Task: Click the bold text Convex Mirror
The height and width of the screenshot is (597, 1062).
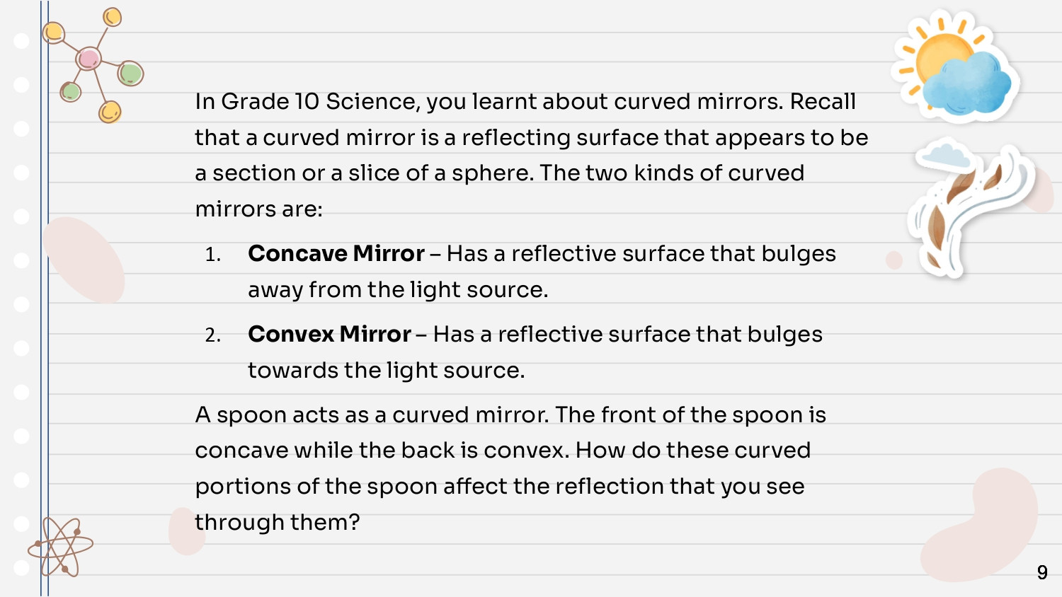Action: [x=329, y=334]
